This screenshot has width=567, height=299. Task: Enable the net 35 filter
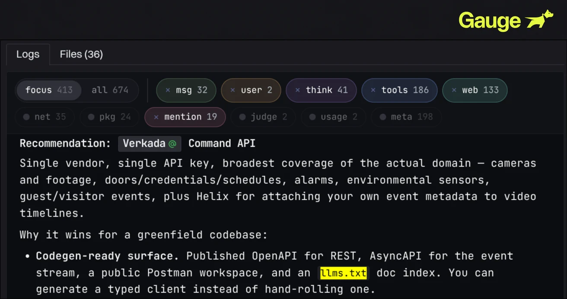coord(45,117)
